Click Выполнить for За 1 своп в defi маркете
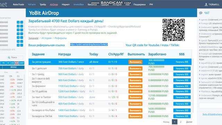 coord(135,80)
